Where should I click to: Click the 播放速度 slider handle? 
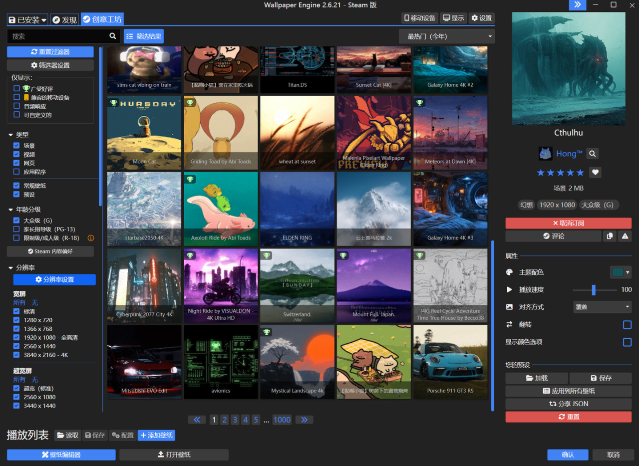coord(594,290)
